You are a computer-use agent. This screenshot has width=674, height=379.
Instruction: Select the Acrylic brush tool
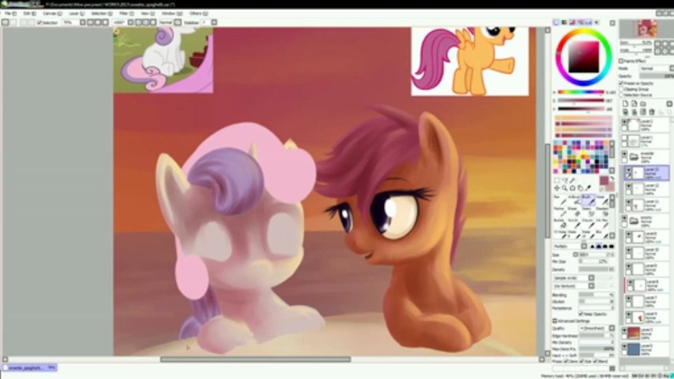pyautogui.click(x=574, y=223)
